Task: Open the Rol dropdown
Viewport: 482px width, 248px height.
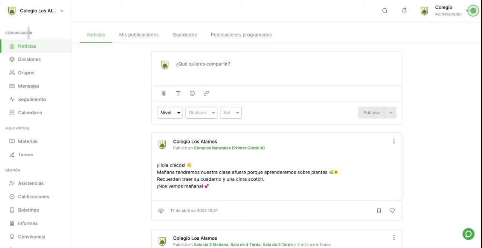Action: pos(231,113)
